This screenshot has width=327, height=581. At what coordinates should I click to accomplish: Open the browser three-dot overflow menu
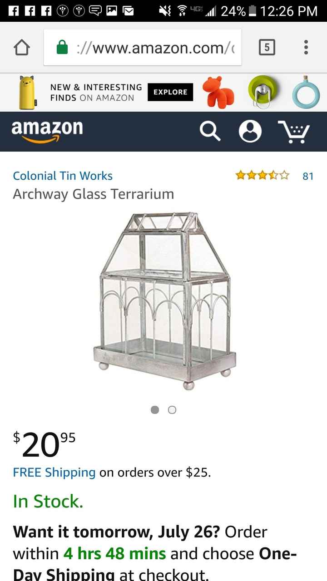(x=306, y=47)
